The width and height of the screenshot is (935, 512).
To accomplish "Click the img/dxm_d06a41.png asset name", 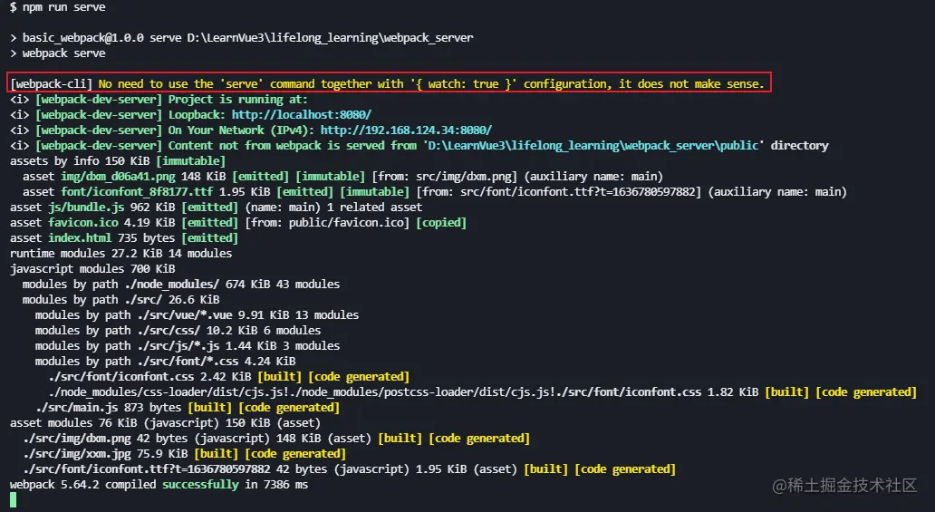I will [118, 177].
